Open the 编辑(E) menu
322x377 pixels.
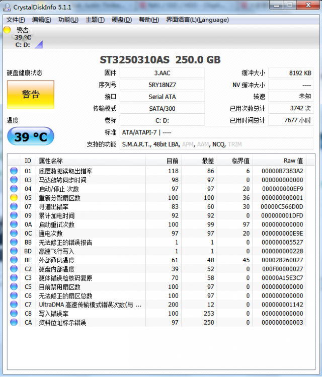point(42,20)
